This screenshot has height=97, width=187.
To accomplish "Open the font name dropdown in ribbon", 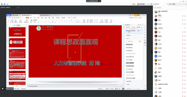I will click(44, 20).
